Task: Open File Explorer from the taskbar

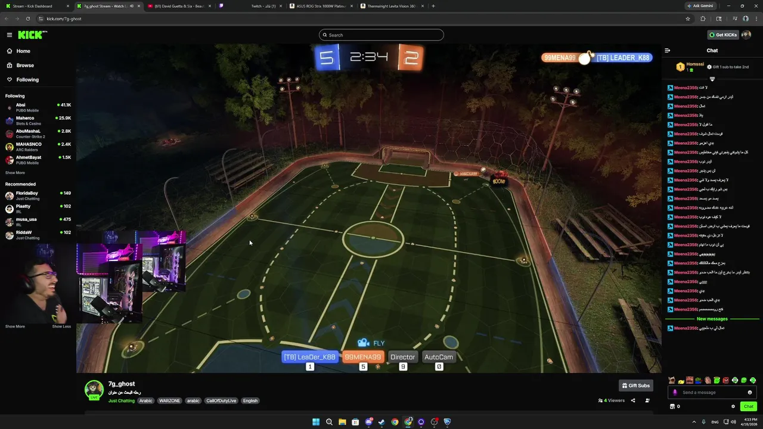Action: click(x=342, y=422)
